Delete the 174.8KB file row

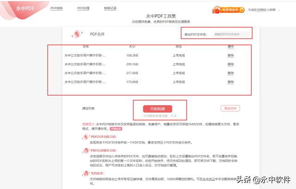click(x=231, y=82)
